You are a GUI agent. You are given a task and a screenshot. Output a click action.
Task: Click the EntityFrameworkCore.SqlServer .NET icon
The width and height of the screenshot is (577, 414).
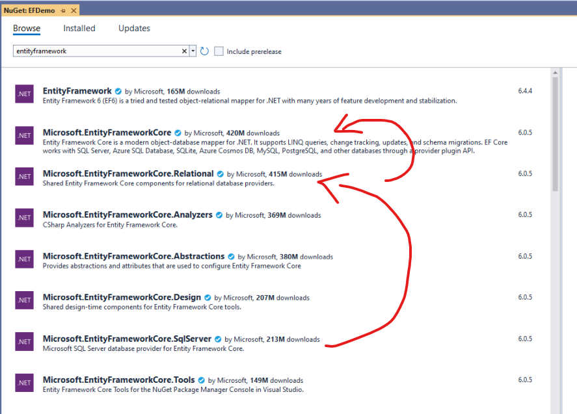(x=24, y=342)
